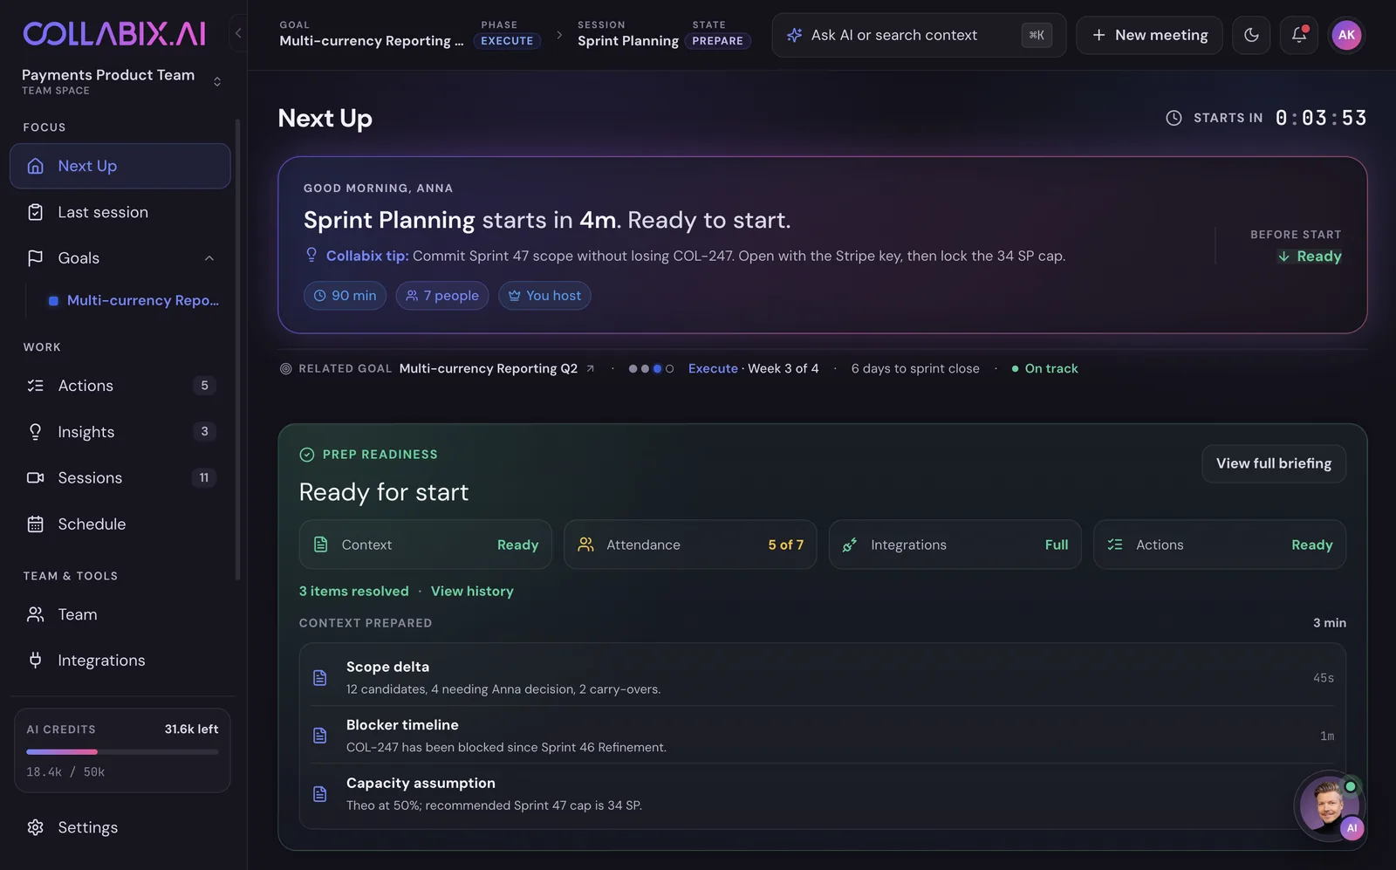
Task: Click the EXECUTE phase badge
Action: tap(507, 41)
